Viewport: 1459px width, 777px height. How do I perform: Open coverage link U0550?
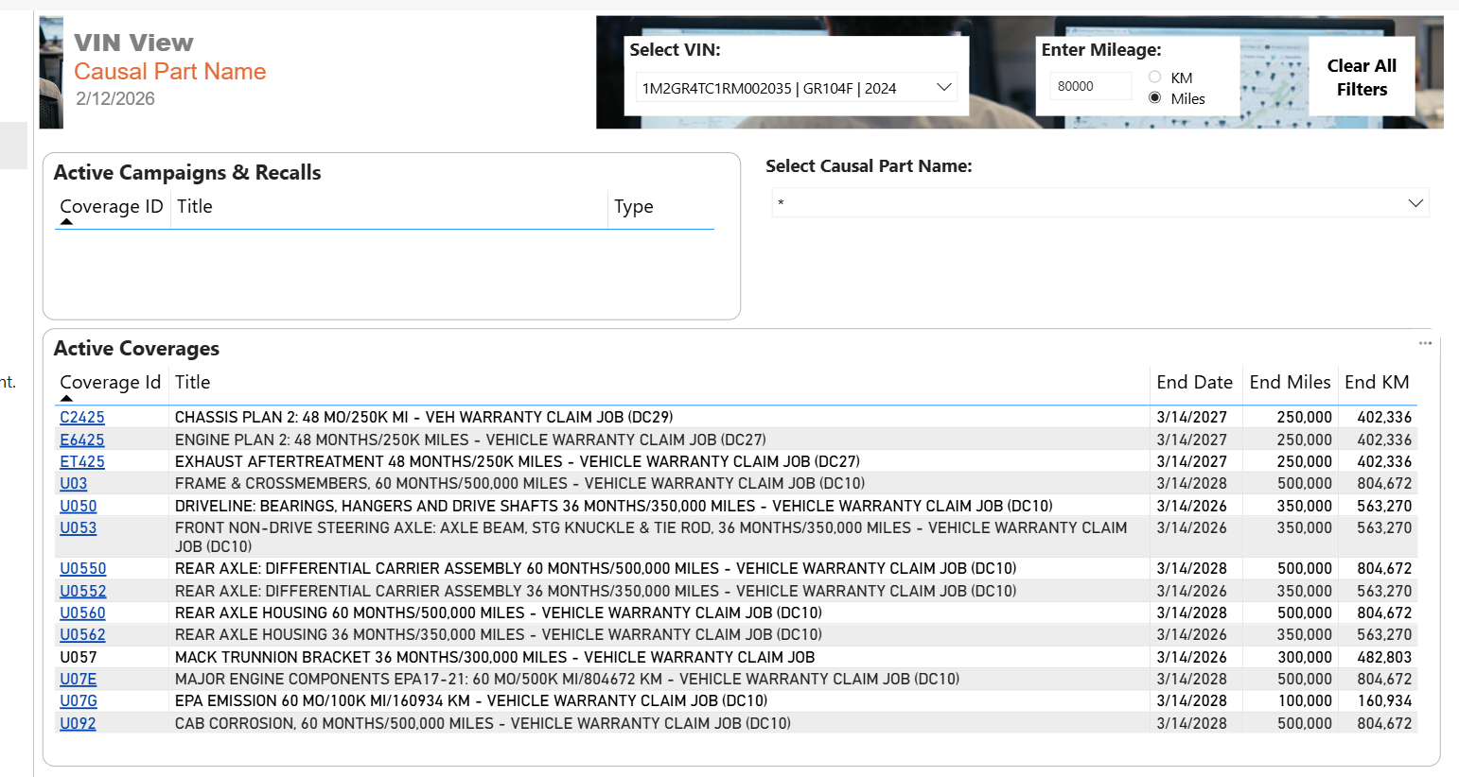point(83,569)
